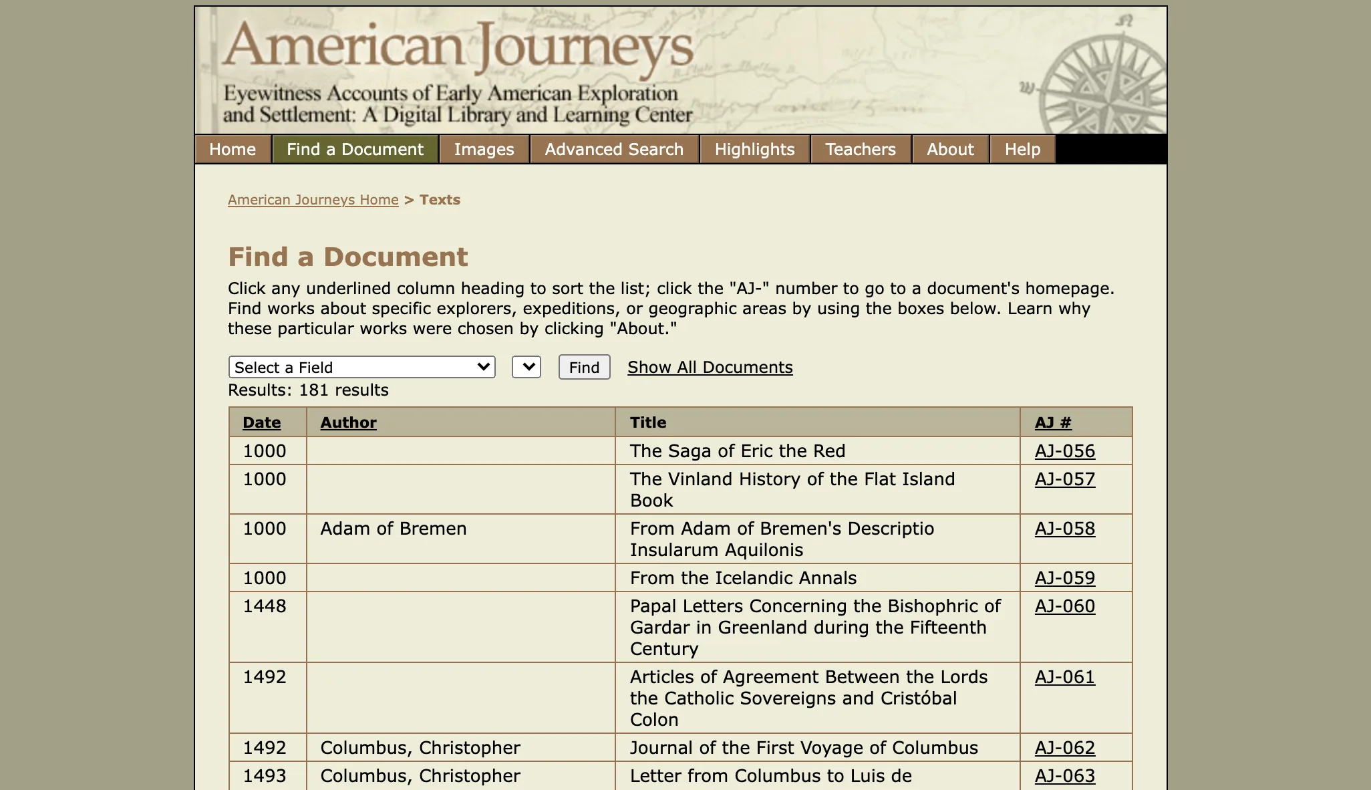Open the Images navigation tab
This screenshot has height=790, width=1371.
(x=484, y=149)
